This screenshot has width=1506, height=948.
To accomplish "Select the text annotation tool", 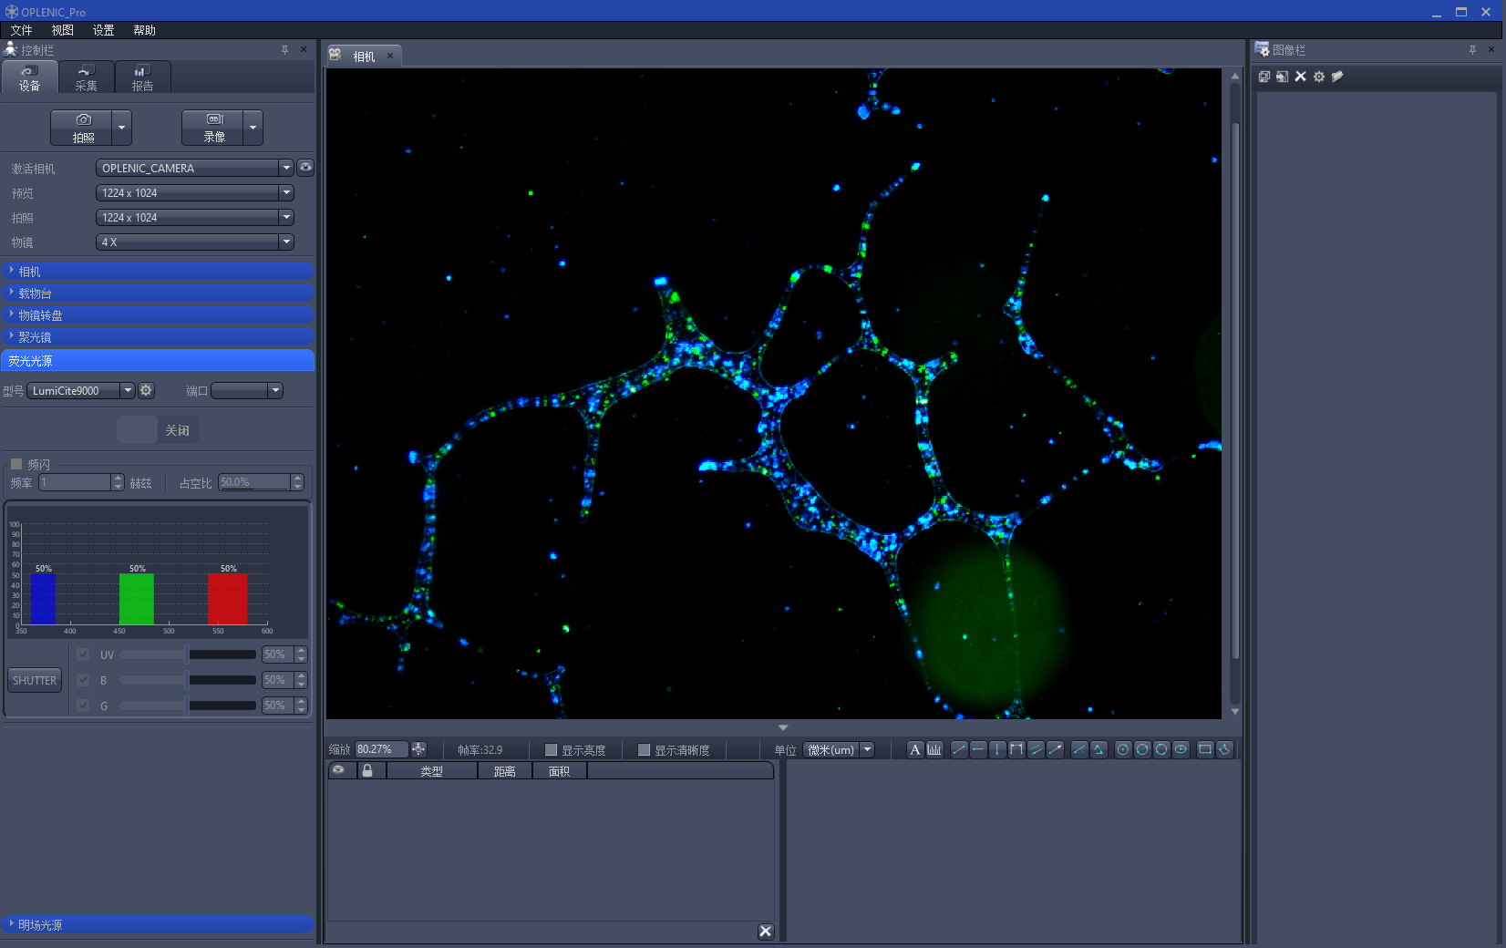I will click(x=914, y=749).
